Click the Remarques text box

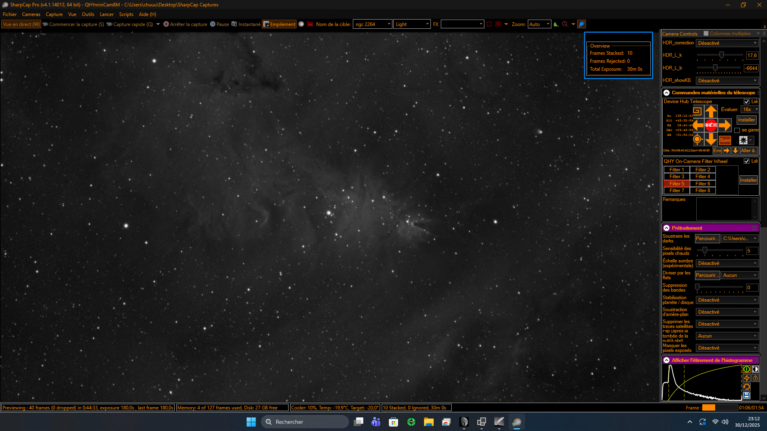click(x=724, y=209)
